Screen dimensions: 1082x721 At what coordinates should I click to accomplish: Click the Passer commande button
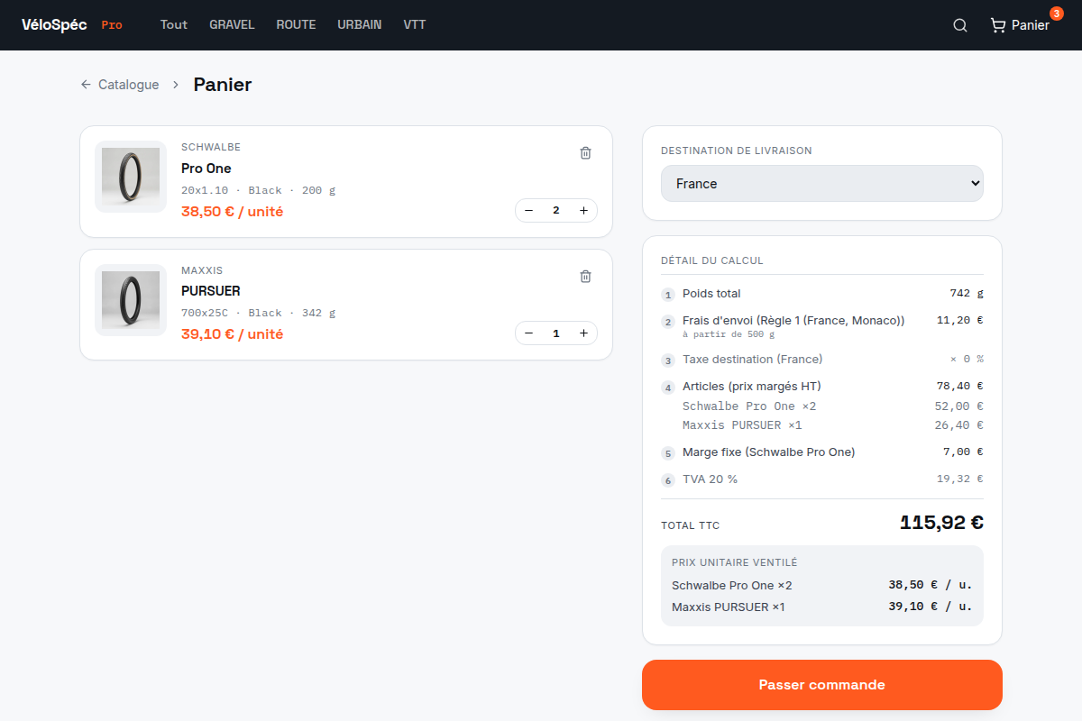(x=822, y=685)
